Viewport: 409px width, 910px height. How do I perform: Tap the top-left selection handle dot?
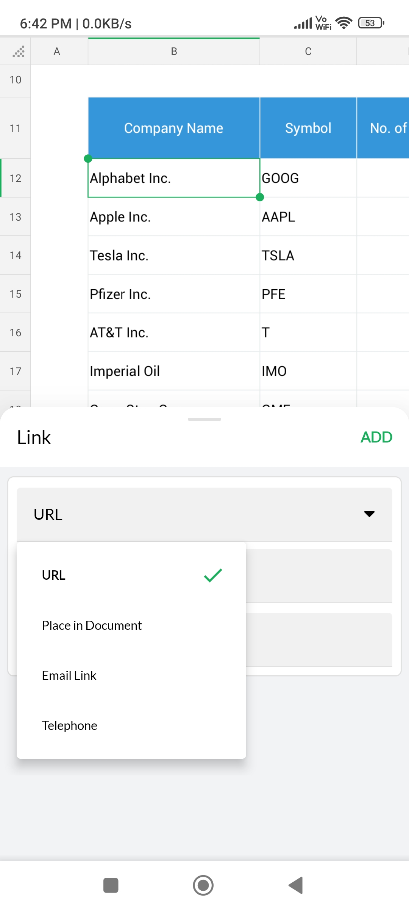[x=88, y=158]
